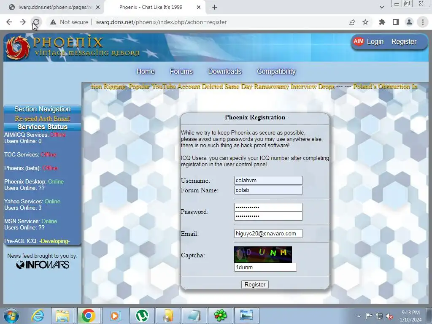Image resolution: width=432 pixels, height=324 pixels.
Task: Close the iwarg.ddns.net tab
Action: click(98, 7)
